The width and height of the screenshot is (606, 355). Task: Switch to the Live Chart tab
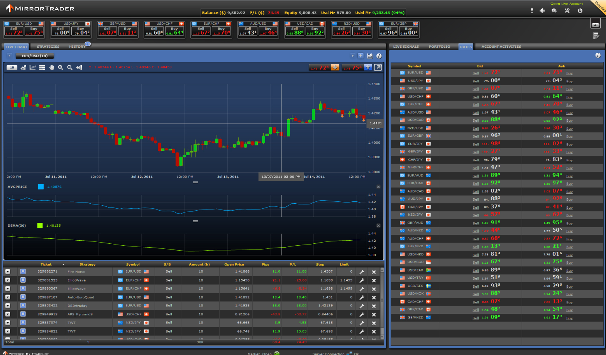(16, 47)
